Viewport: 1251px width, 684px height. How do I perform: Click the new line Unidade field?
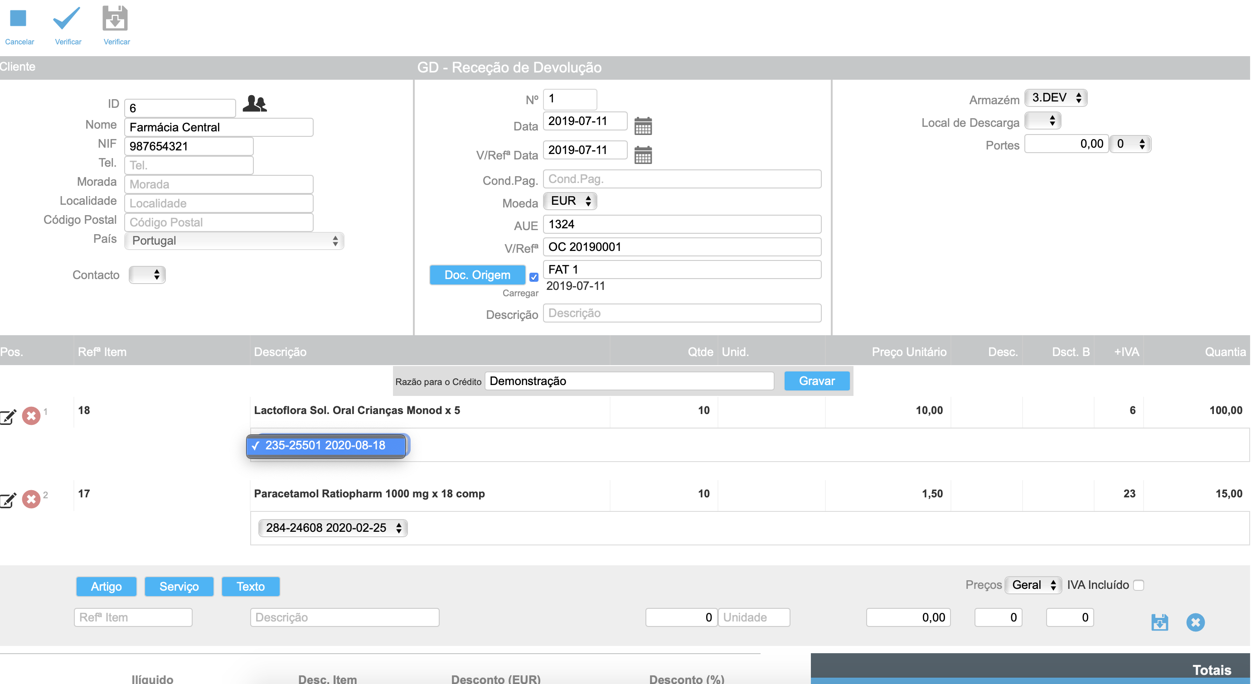754,617
